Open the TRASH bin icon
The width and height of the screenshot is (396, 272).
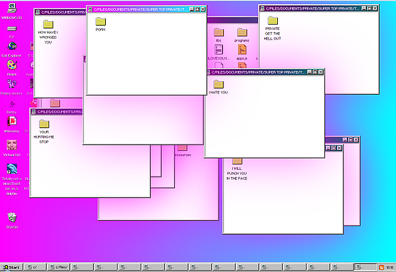point(12,217)
